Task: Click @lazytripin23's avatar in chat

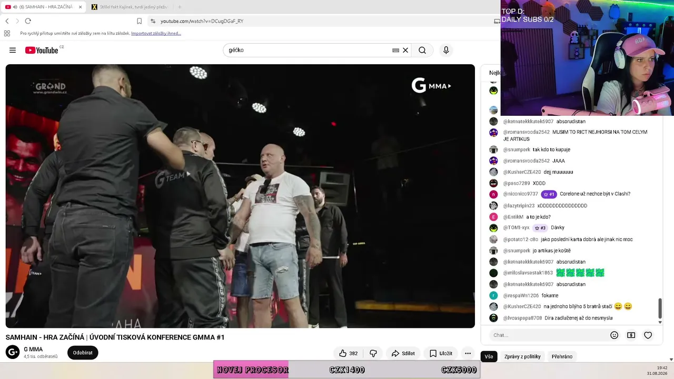Action: (x=493, y=206)
